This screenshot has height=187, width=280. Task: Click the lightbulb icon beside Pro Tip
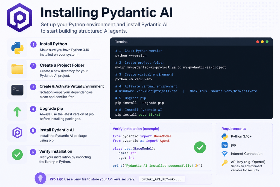(40, 178)
